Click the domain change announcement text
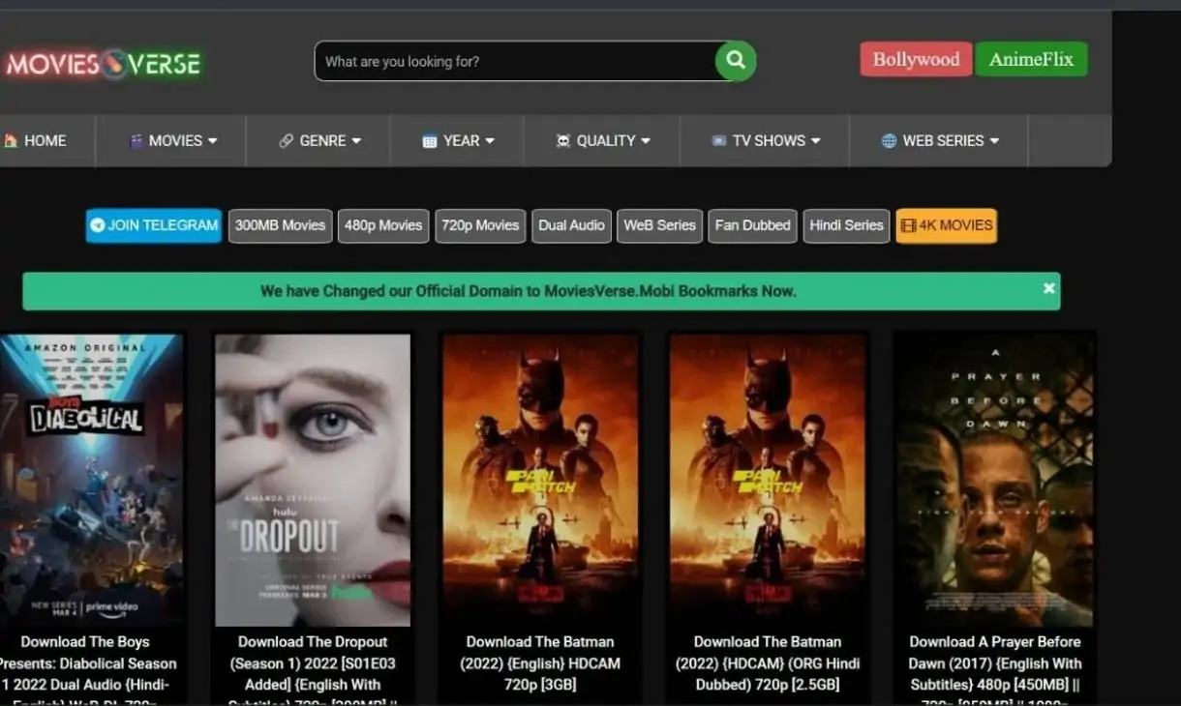This screenshot has width=1181, height=706. point(528,291)
